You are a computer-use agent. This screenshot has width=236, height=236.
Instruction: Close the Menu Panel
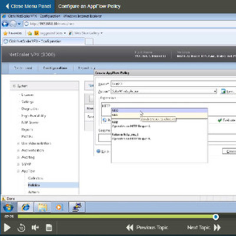[28, 6]
